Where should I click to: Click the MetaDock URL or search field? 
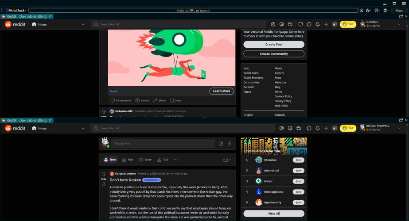point(193,11)
